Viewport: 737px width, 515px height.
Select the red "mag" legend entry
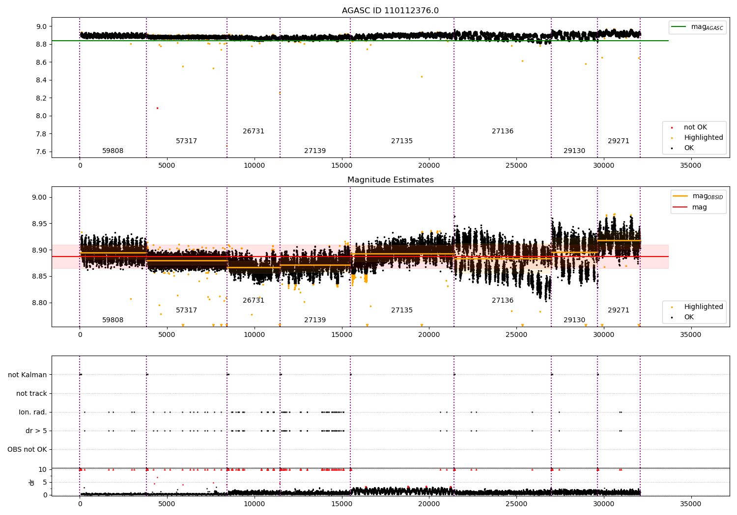(690, 207)
